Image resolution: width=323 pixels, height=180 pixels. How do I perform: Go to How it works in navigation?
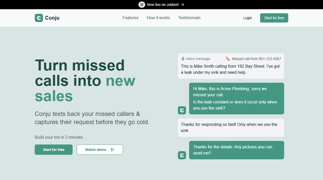[x=158, y=18]
